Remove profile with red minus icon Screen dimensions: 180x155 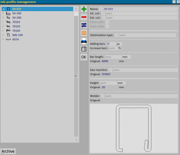84,17
